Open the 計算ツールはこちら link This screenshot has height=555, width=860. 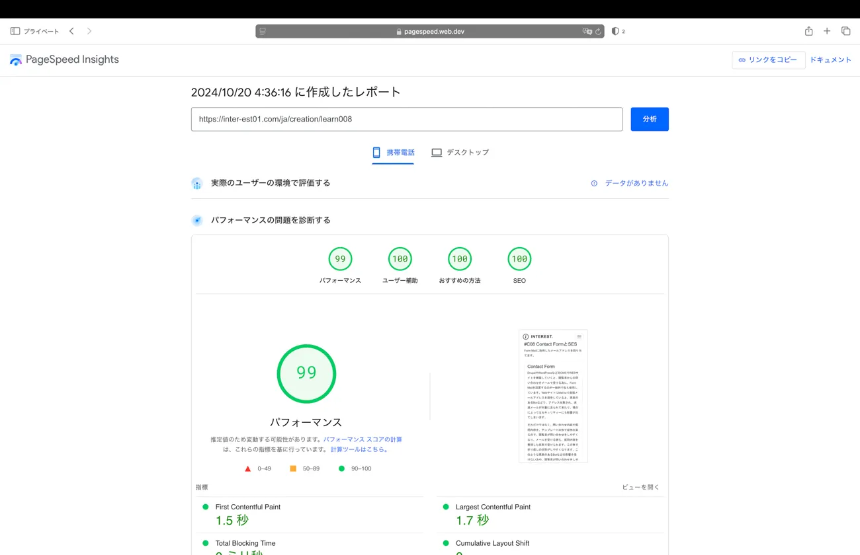[360, 449]
